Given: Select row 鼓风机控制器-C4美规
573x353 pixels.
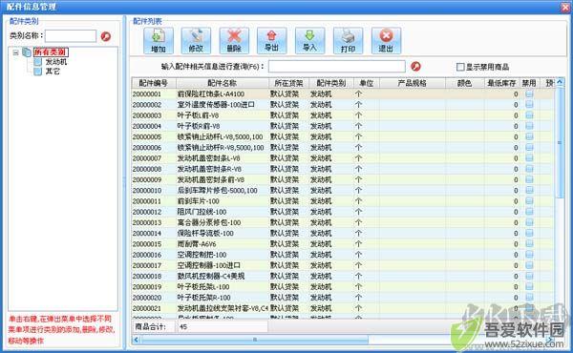Looking at the screenshot, I should click(343, 276).
